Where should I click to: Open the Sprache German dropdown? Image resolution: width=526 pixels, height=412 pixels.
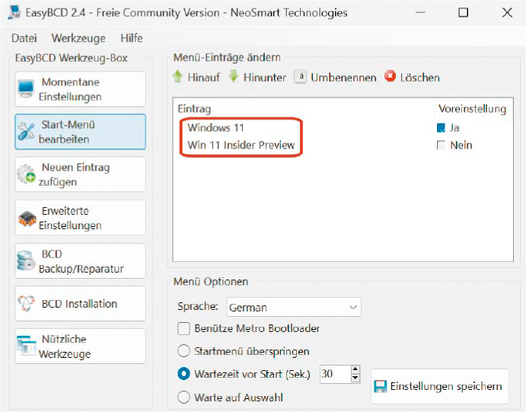pos(294,307)
